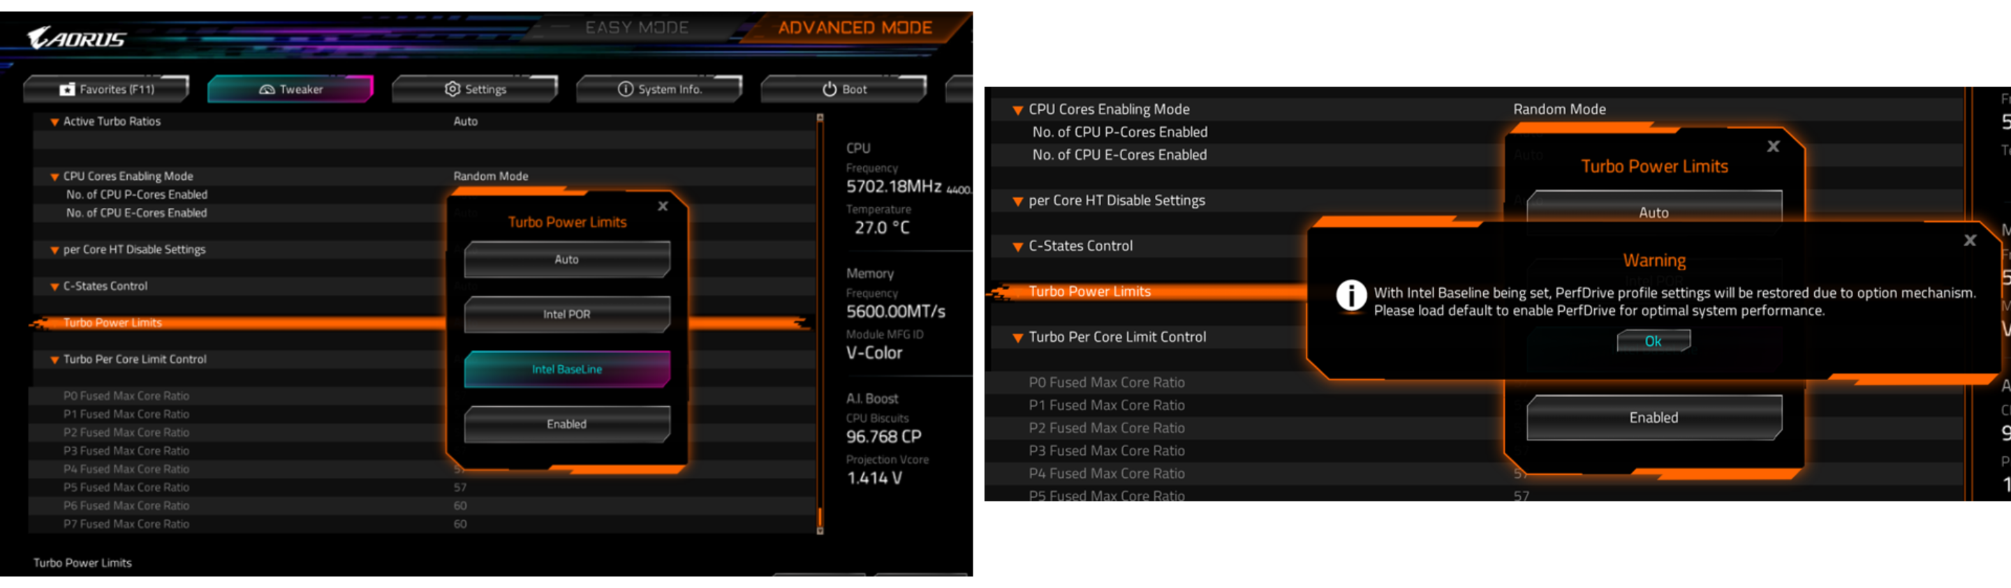This screenshot has width=2011, height=588.
Task: Expand per Core HT Disable Settings, left screenshot
Action: pos(54,250)
